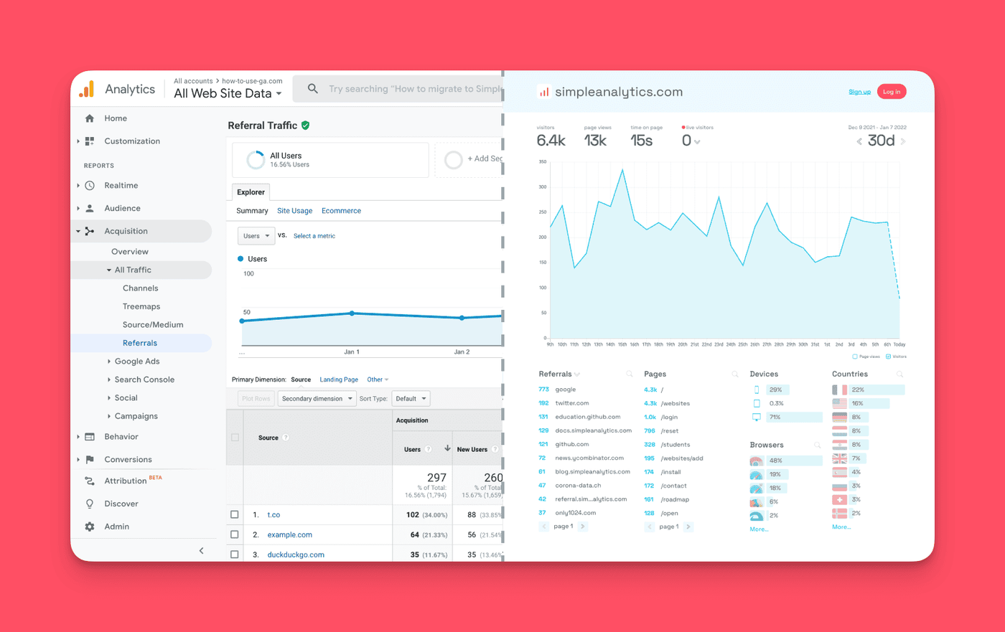Viewport: 1005px width, 632px height.
Task: Check the box for t.co row
Action: click(235, 514)
